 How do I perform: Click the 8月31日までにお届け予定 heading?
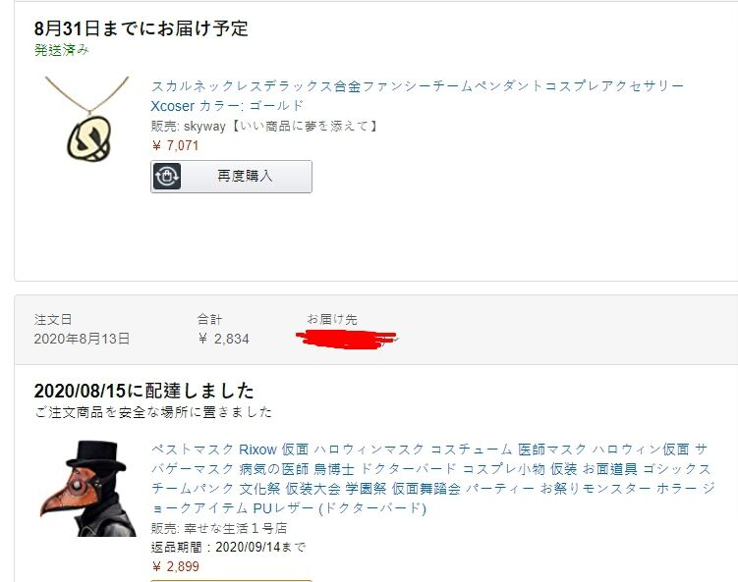click(141, 28)
